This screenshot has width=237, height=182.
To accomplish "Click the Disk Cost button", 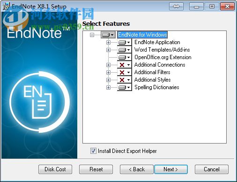I will pos(55,169).
